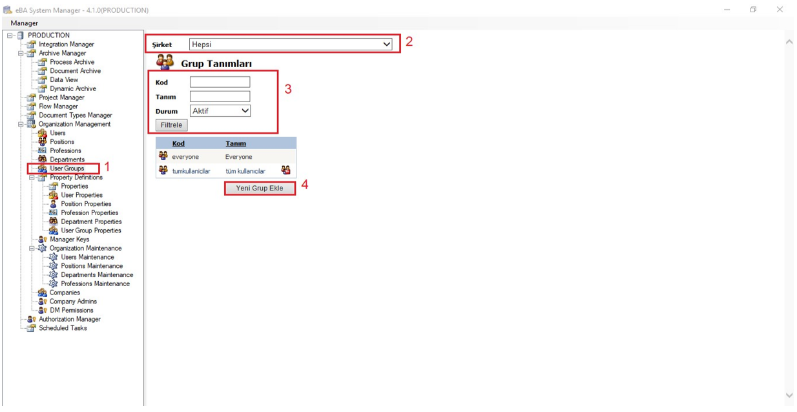Click the Positions node icon

43,142
